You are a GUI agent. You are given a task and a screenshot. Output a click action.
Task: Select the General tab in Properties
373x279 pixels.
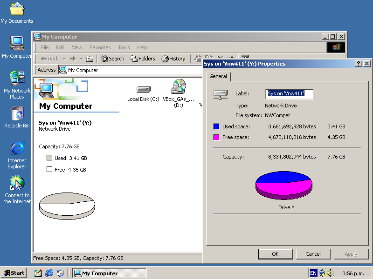(x=218, y=76)
